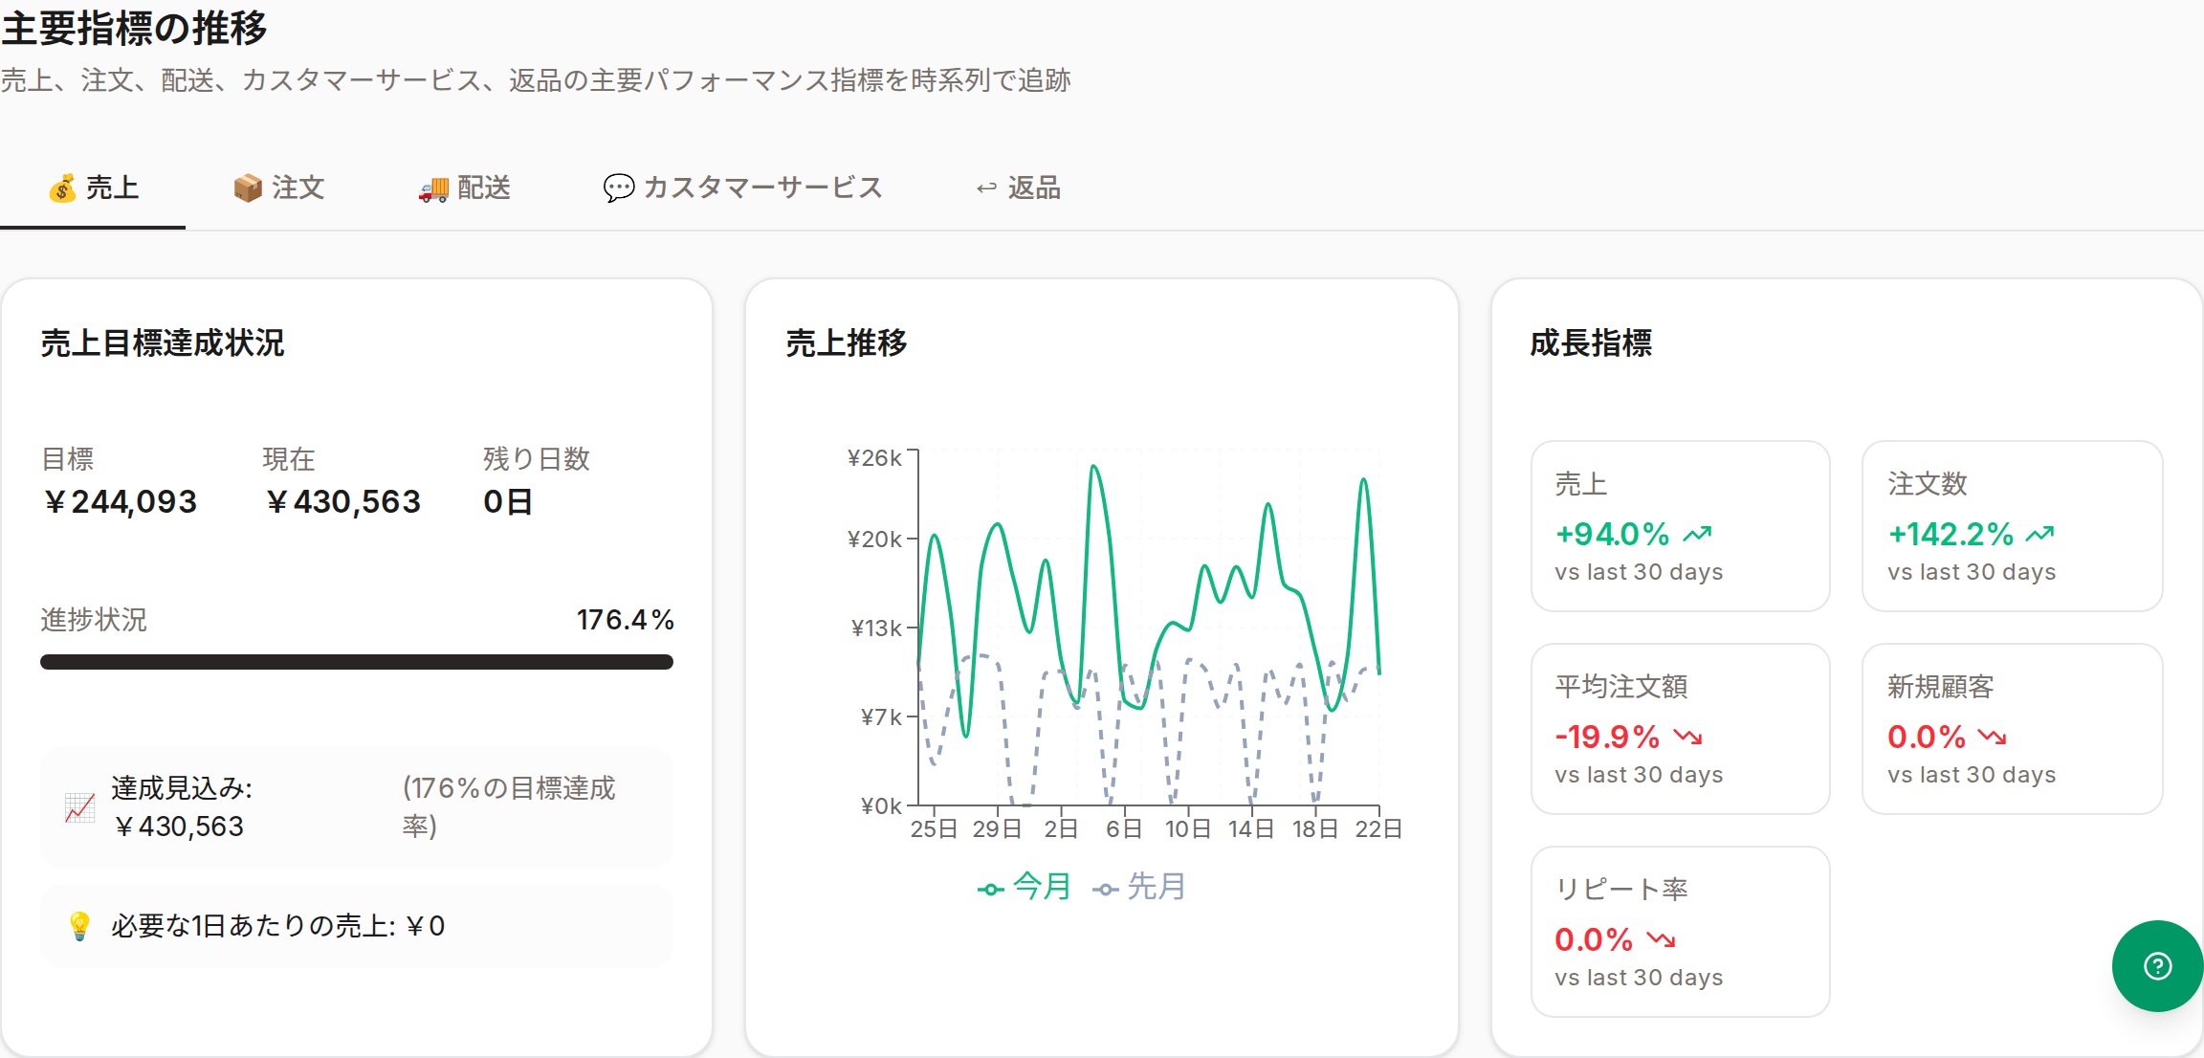This screenshot has height=1058, width=2204.
Task: Click the light bulb icon beside 必要な1日あたりの売上
Action: coord(79,926)
